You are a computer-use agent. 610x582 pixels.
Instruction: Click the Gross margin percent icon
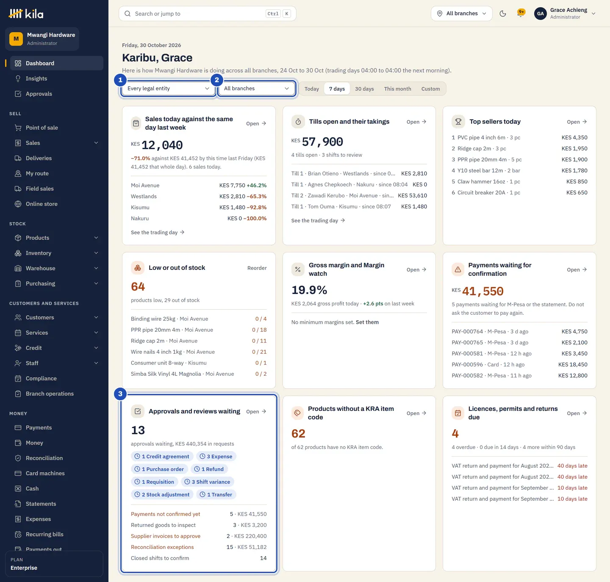coord(298,269)
